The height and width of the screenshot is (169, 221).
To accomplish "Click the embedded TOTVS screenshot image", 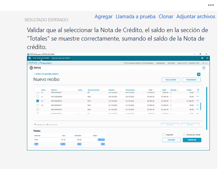I will pyautogui.click(x=118, y=101).
